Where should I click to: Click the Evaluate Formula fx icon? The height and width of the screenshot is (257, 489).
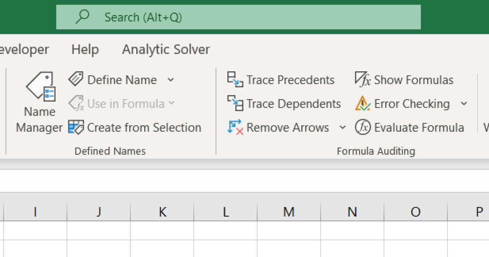[x=363, y=128]
